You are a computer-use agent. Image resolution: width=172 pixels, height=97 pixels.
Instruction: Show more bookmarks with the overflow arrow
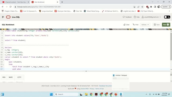[x=169, y=11]
